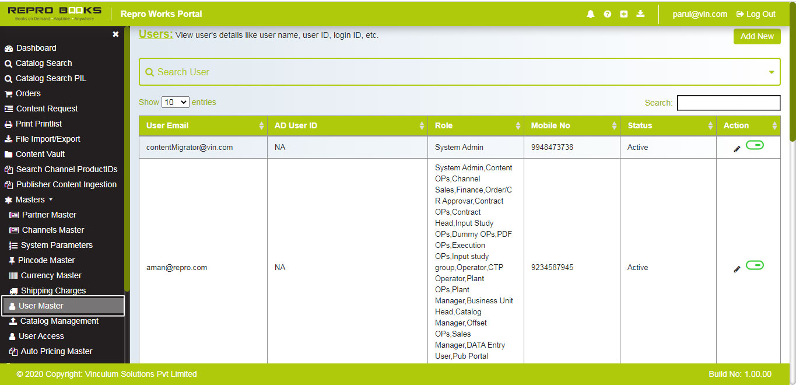Expand the Search User panel arrow
The width and height of the screenshot is (796, 385).
coord(772,72)
